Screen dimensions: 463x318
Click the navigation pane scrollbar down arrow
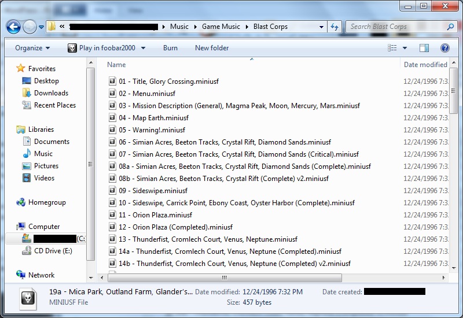point(91,278)
